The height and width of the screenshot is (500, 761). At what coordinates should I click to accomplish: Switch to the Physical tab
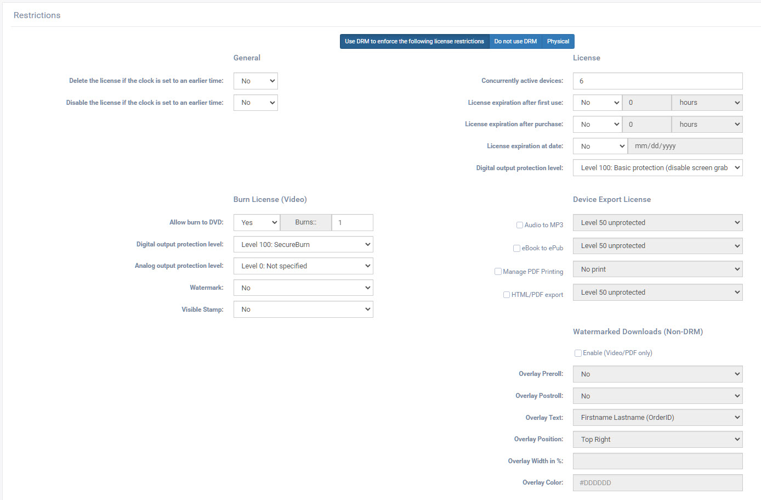point(558,42)
